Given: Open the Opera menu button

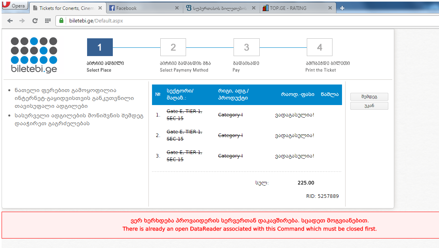Looking at the screenshot, I should 15,6.
